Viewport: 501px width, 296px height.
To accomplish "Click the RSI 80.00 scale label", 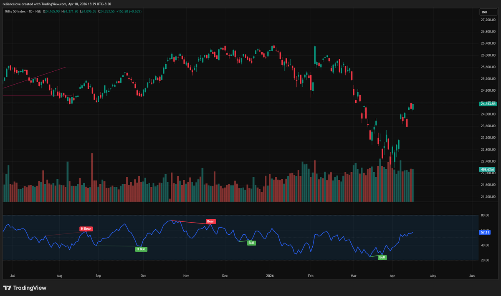I will tap(485, 215).
